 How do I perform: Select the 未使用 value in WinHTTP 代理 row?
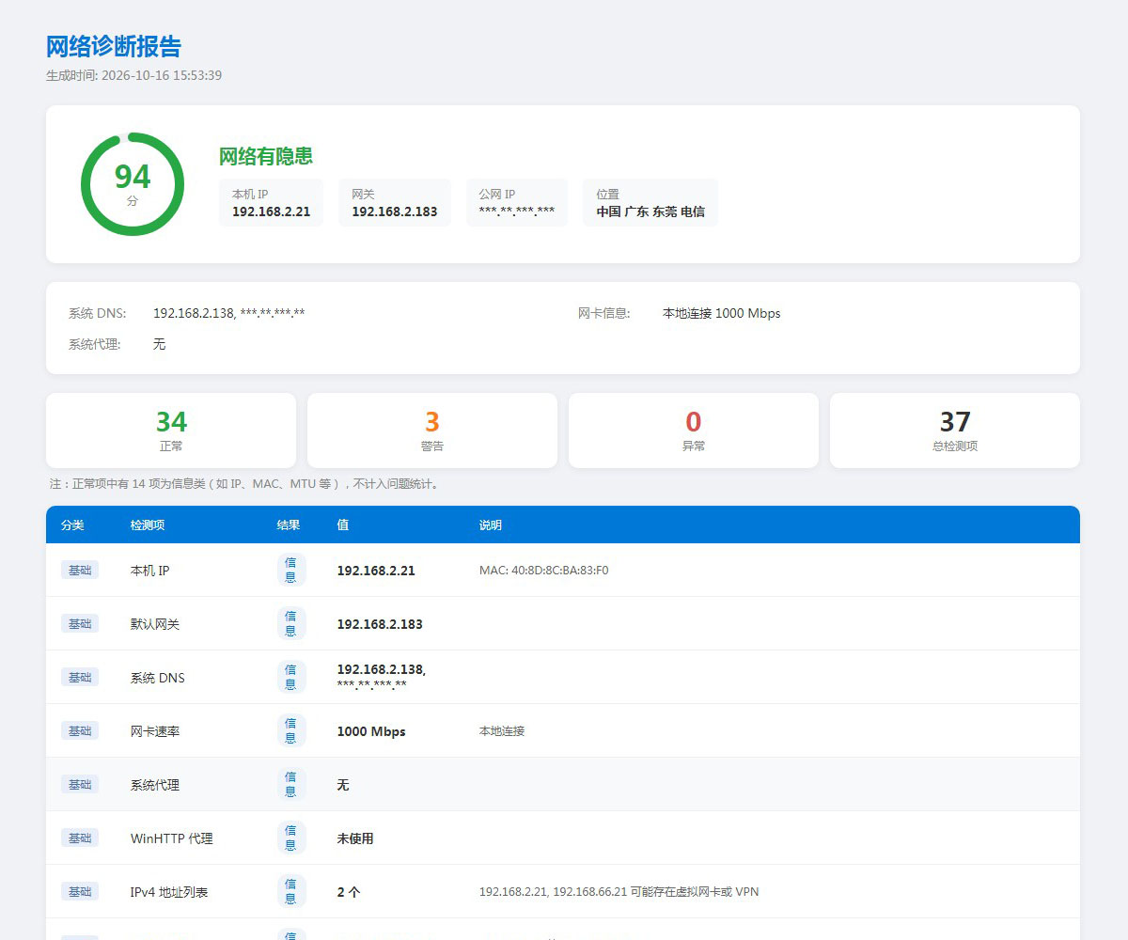(355, 838)
